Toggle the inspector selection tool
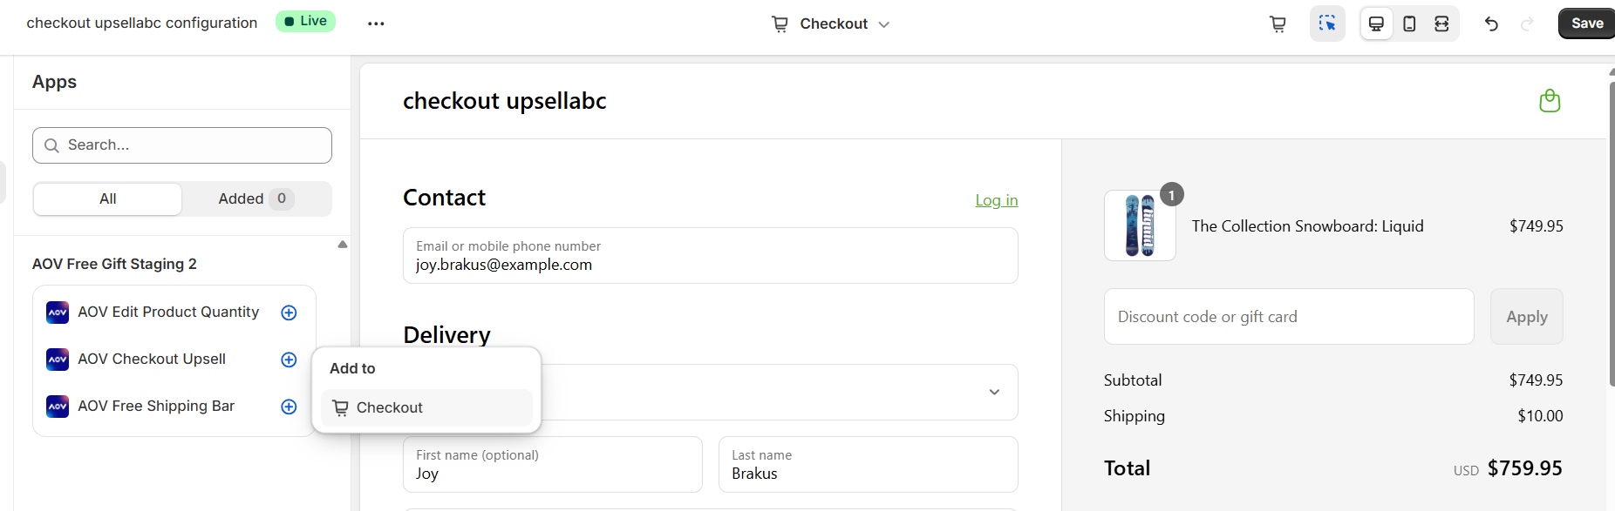The height and width of the screenshot is (511, 1615). (x=1327, y=24)
